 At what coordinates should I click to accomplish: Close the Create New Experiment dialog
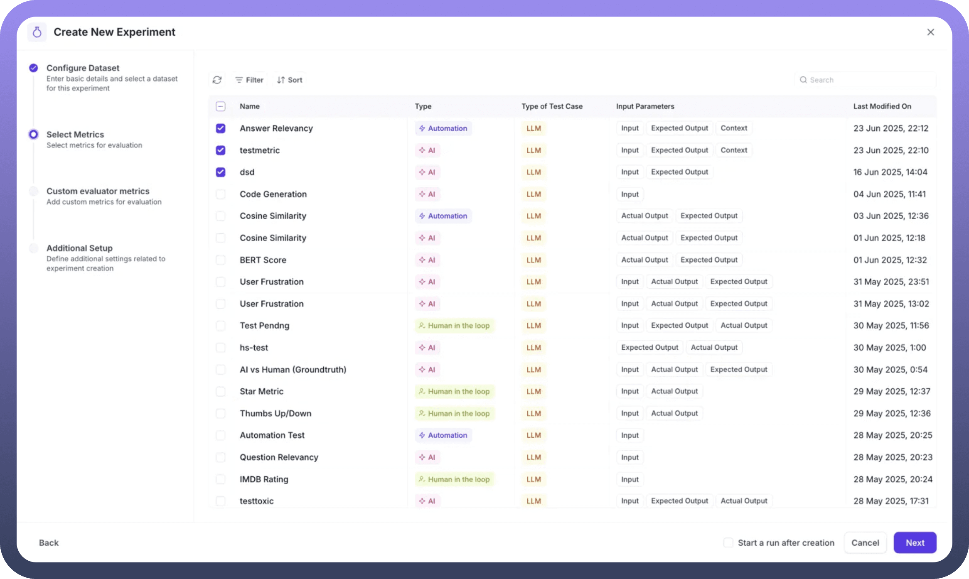point(930,32)
